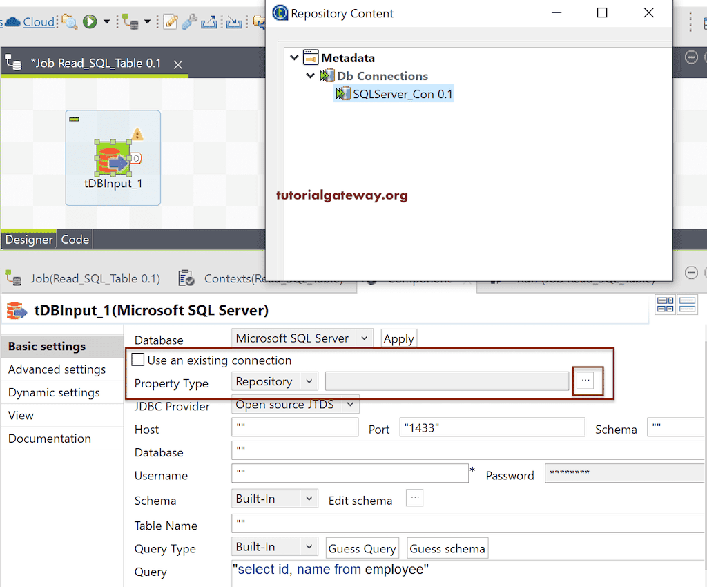Collapse the Db Connections tree node

310,76
